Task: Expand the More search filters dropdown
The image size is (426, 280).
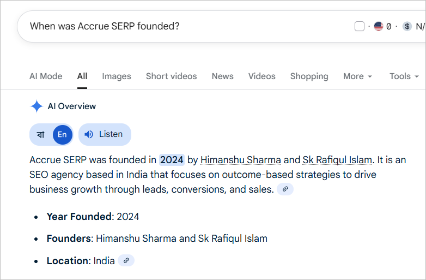Action: point(357,76)
